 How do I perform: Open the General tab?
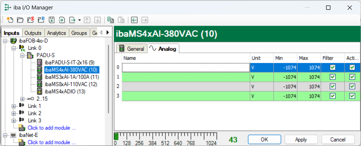coord(132,49)
